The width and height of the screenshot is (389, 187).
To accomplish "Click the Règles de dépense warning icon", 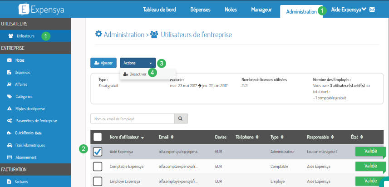I will tap(10, 108).
